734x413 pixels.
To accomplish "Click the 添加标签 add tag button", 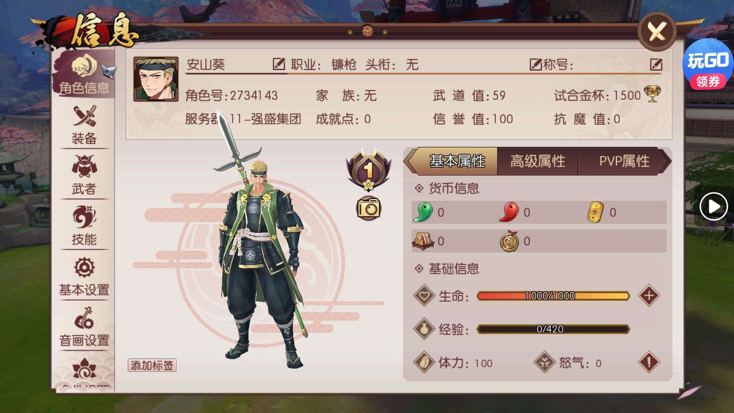I will coord(152,365).
